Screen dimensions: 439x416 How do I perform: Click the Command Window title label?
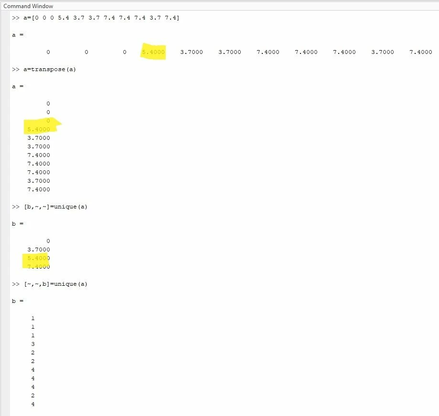28,6
